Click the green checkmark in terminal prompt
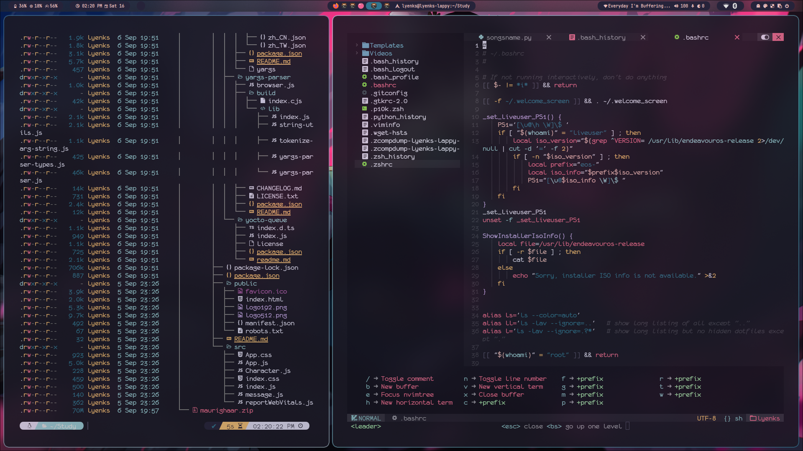 (214, 426)
